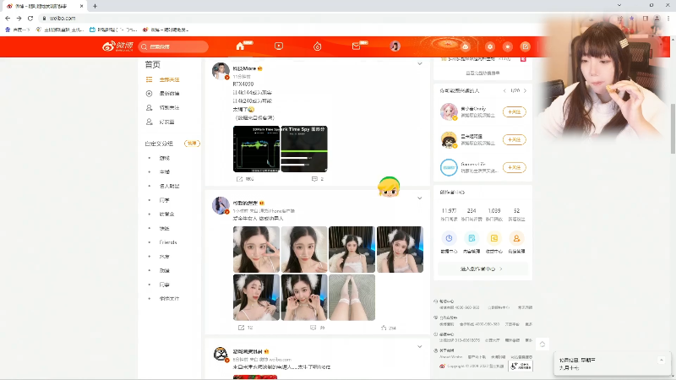The width and height of the screenshot is (676, 380).
Task: Open the Time Spy score thumbnail
Action: (x=304, y=149)
